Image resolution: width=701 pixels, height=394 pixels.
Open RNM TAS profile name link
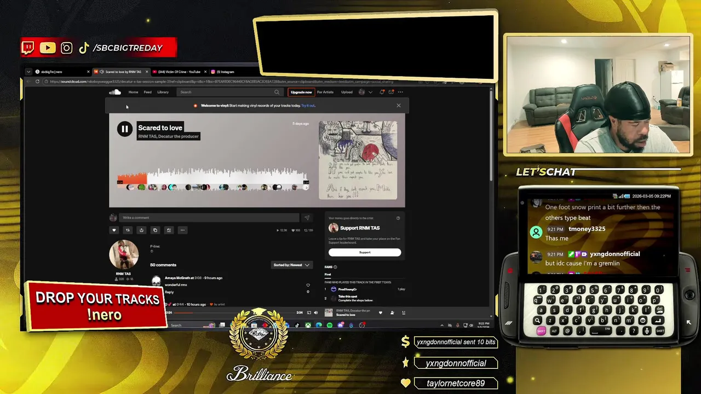(123, 274)
